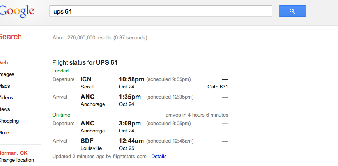
Task: Focus the search box containing "ups 61"
Action: pyautogui.click(x=160, y=11)
